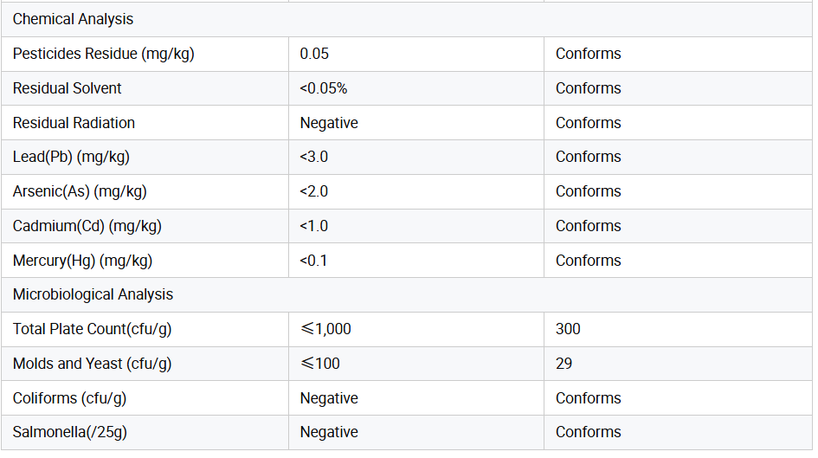Click the Microbiological Analysis section header

pyautogui.click(x=93, y=294)
